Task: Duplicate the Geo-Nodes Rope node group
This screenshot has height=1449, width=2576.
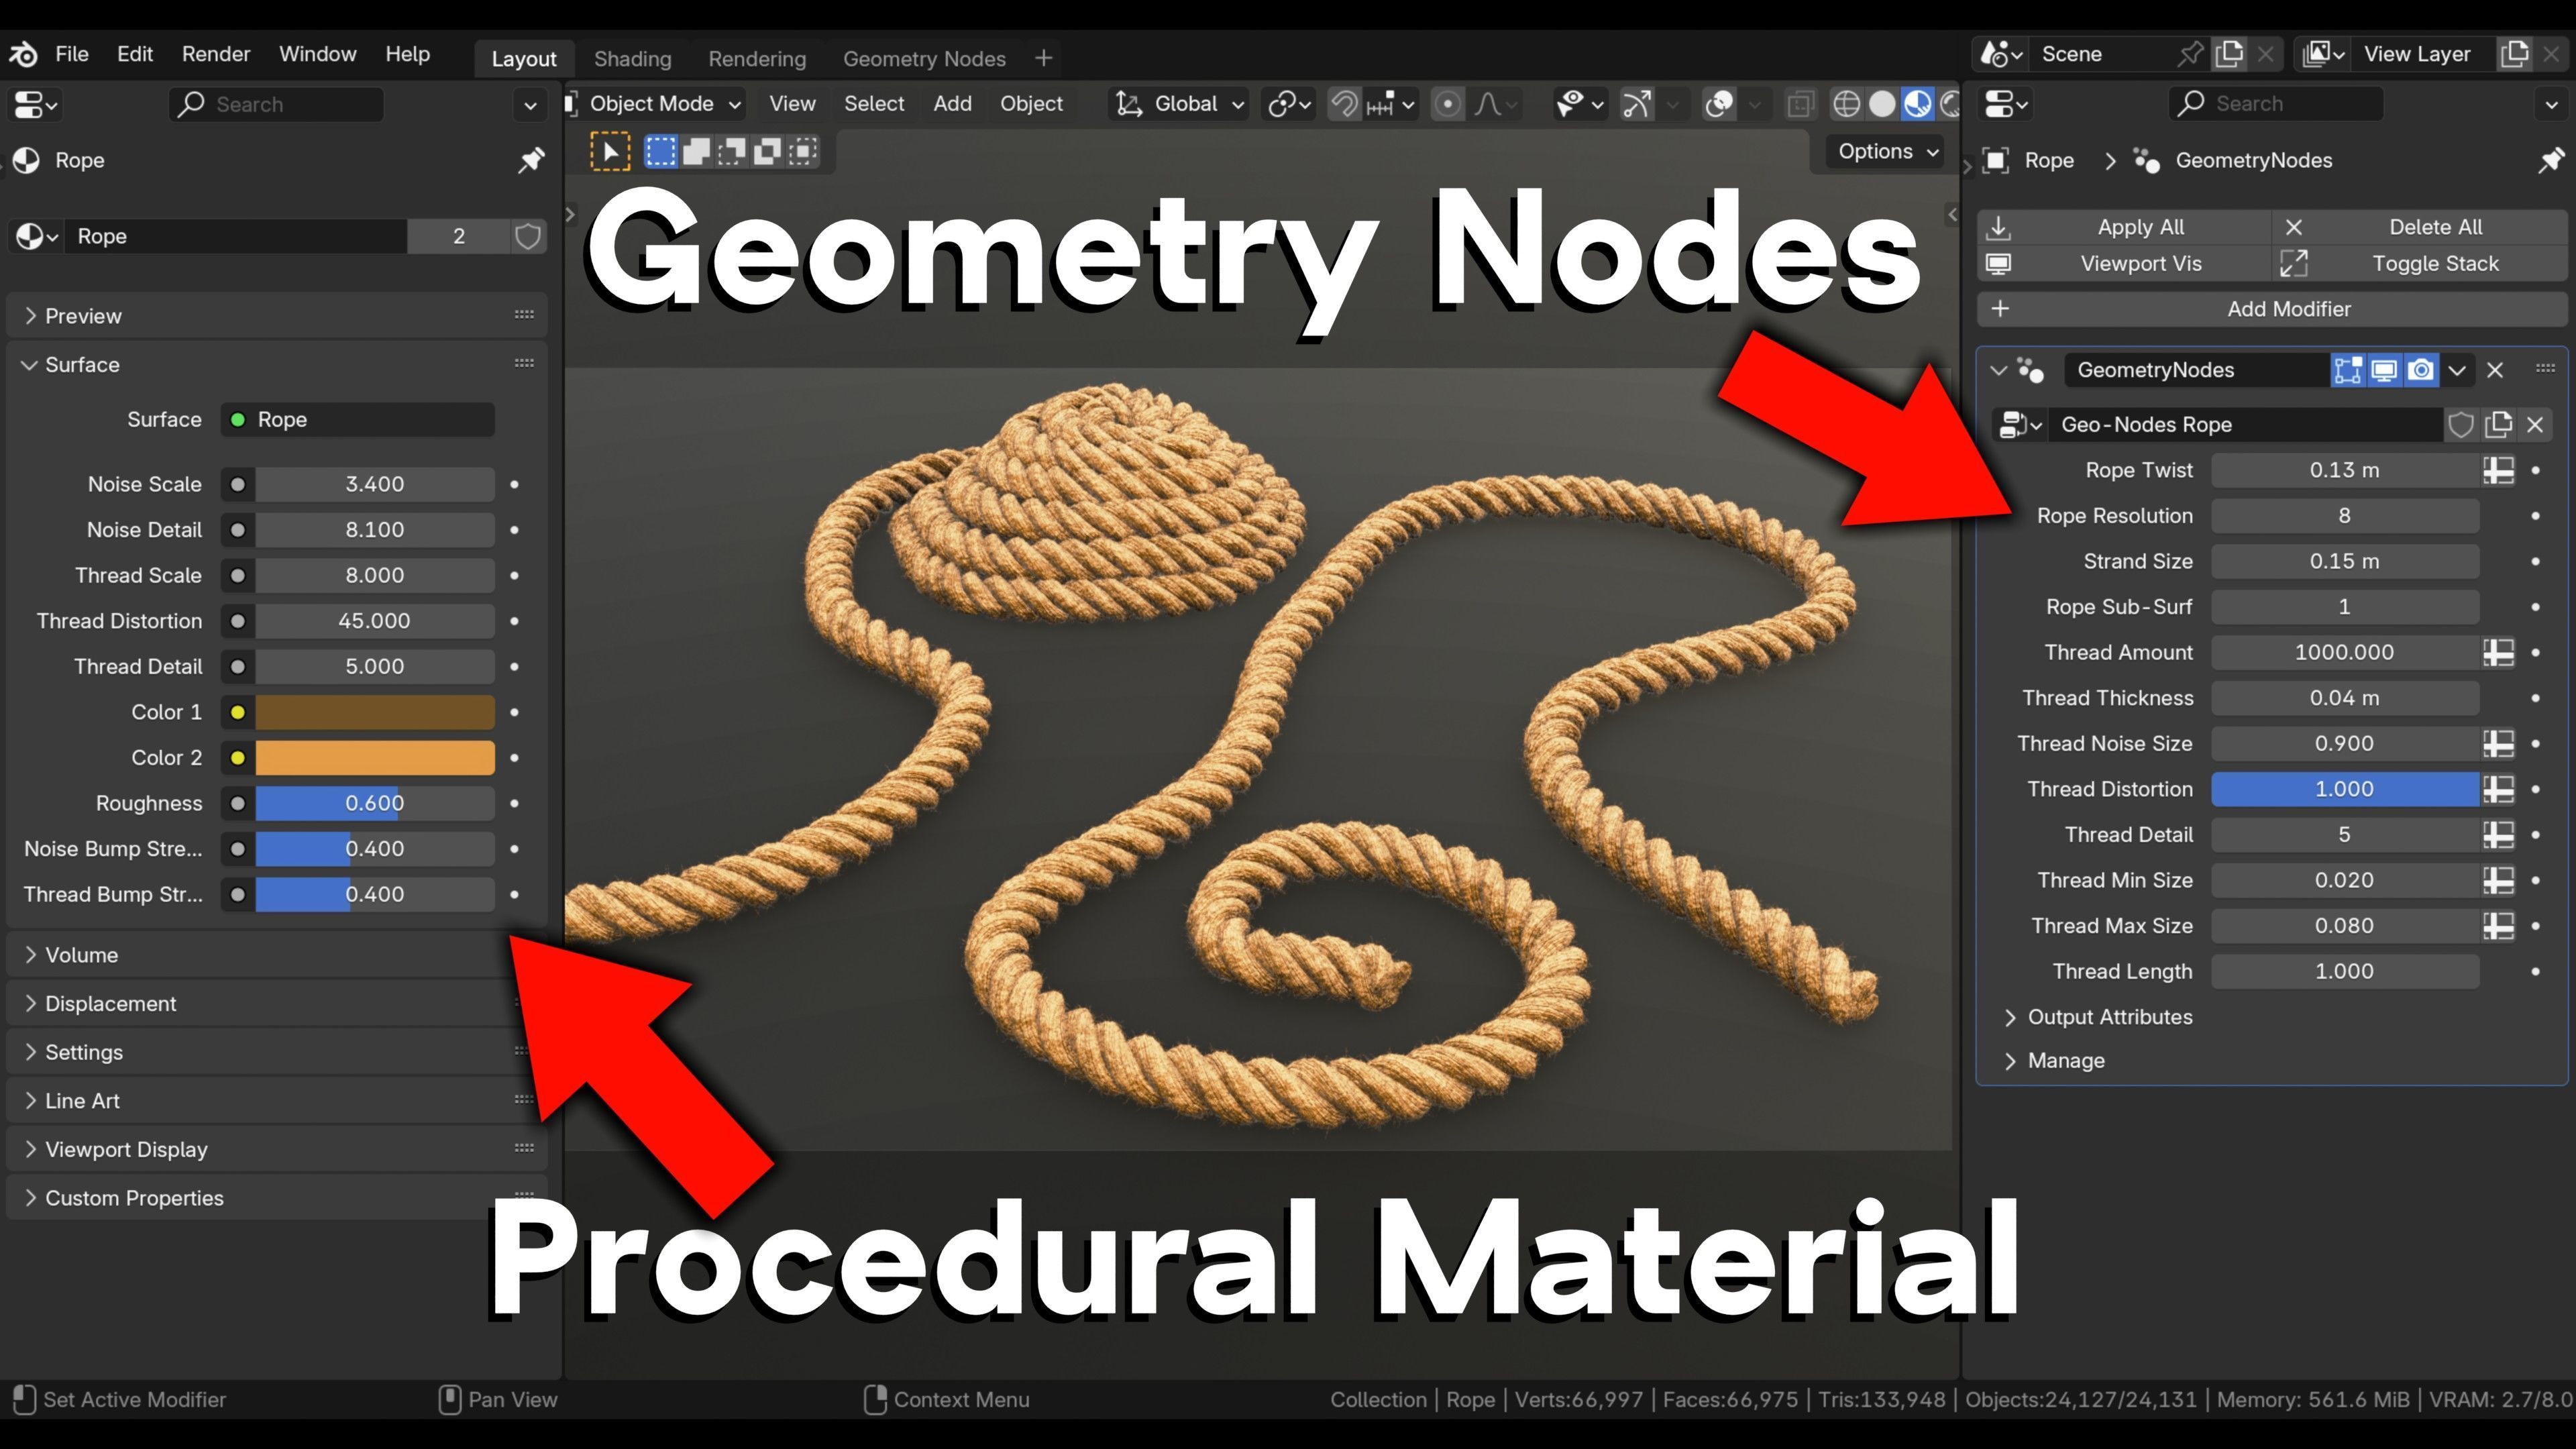Action: [x=2498, y=425]
